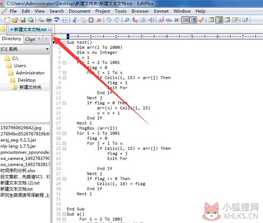
Task: Collapse the fold marker at Sub test()
Action: (64, 42)
